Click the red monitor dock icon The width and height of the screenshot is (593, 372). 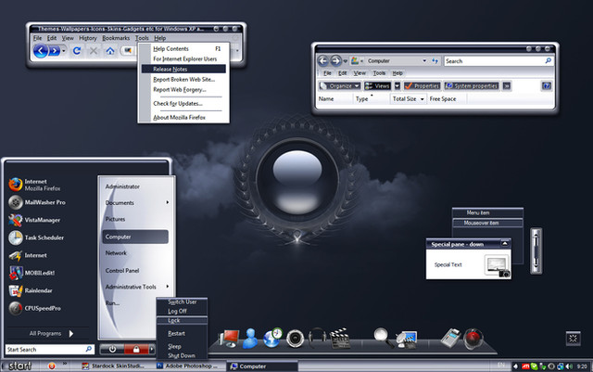tap(229, 339)
